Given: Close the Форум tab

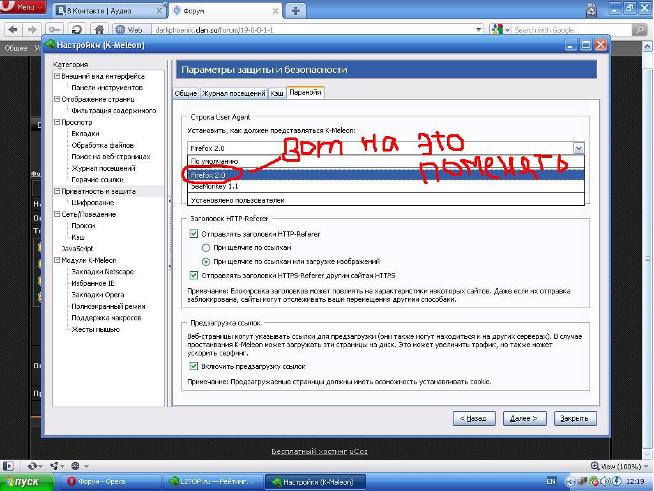Looking at the screenshot, I should click(275, 12).
